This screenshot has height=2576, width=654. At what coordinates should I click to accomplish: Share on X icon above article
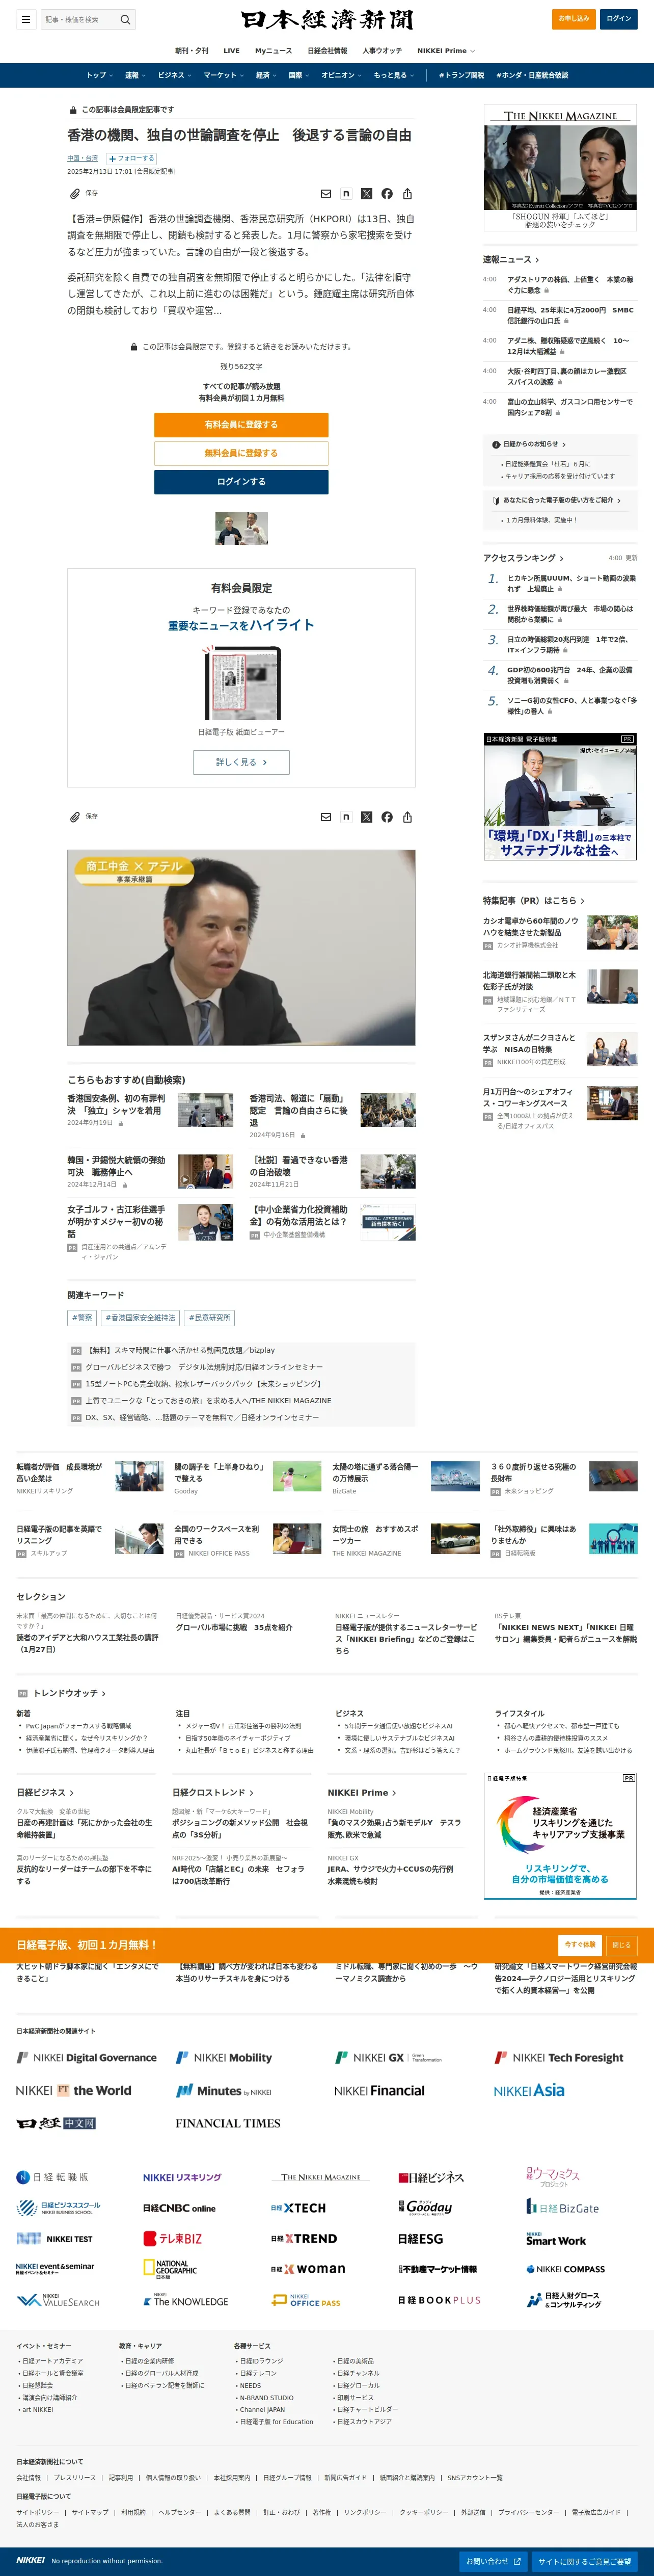(366, 194)
